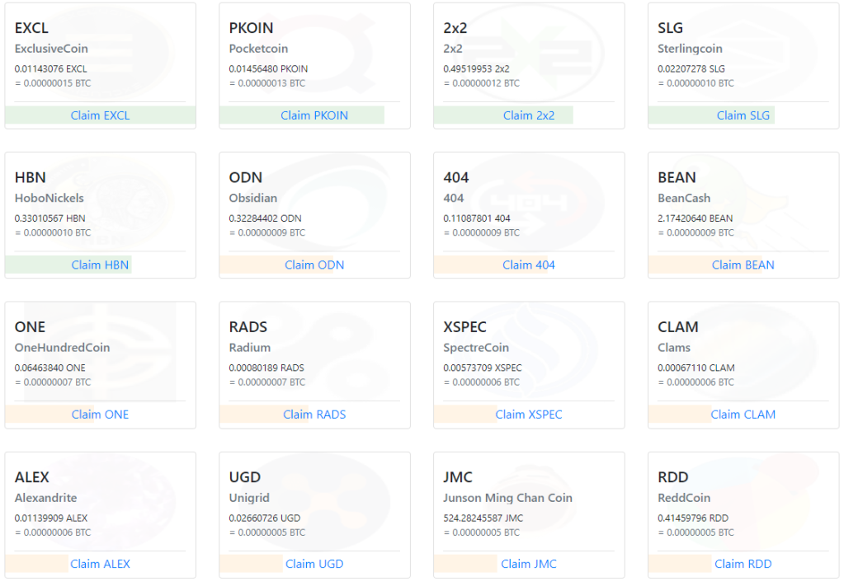Claim the 2x2 coin
The width and height of the screenshot is (844, 586).
pyautogui.click(x=529, y=115)
